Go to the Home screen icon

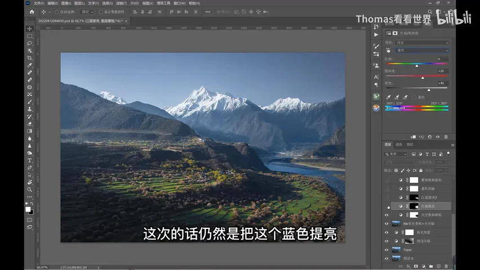click(32, 12)
